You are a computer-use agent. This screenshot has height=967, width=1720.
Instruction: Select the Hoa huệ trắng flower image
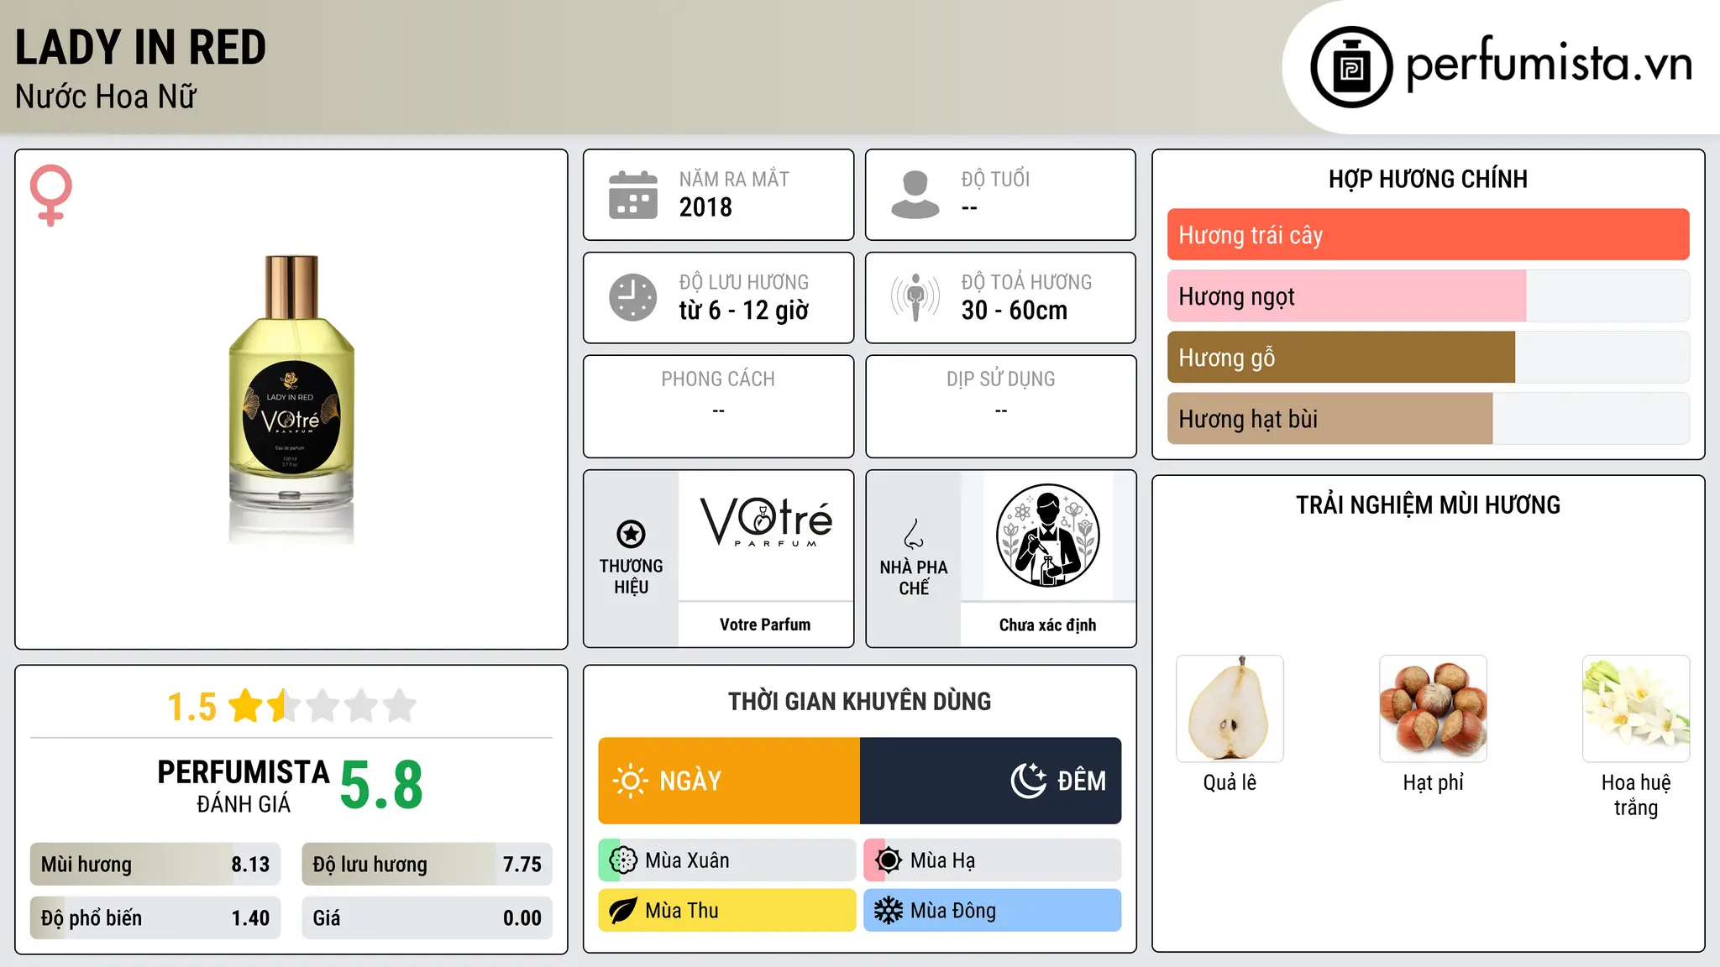[1636, 708]
